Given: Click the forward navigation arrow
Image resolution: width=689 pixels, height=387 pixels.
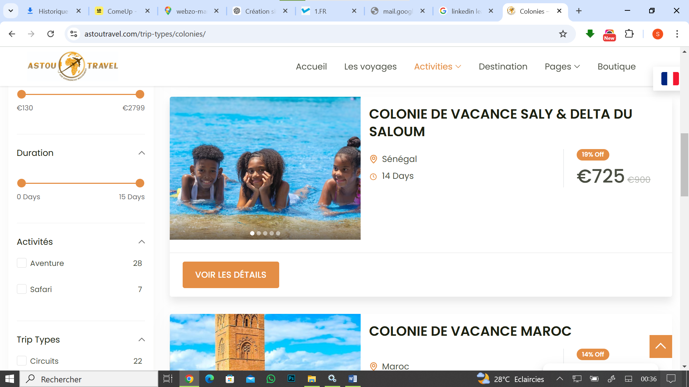Looking at the screenshot, I should [31, 34].
